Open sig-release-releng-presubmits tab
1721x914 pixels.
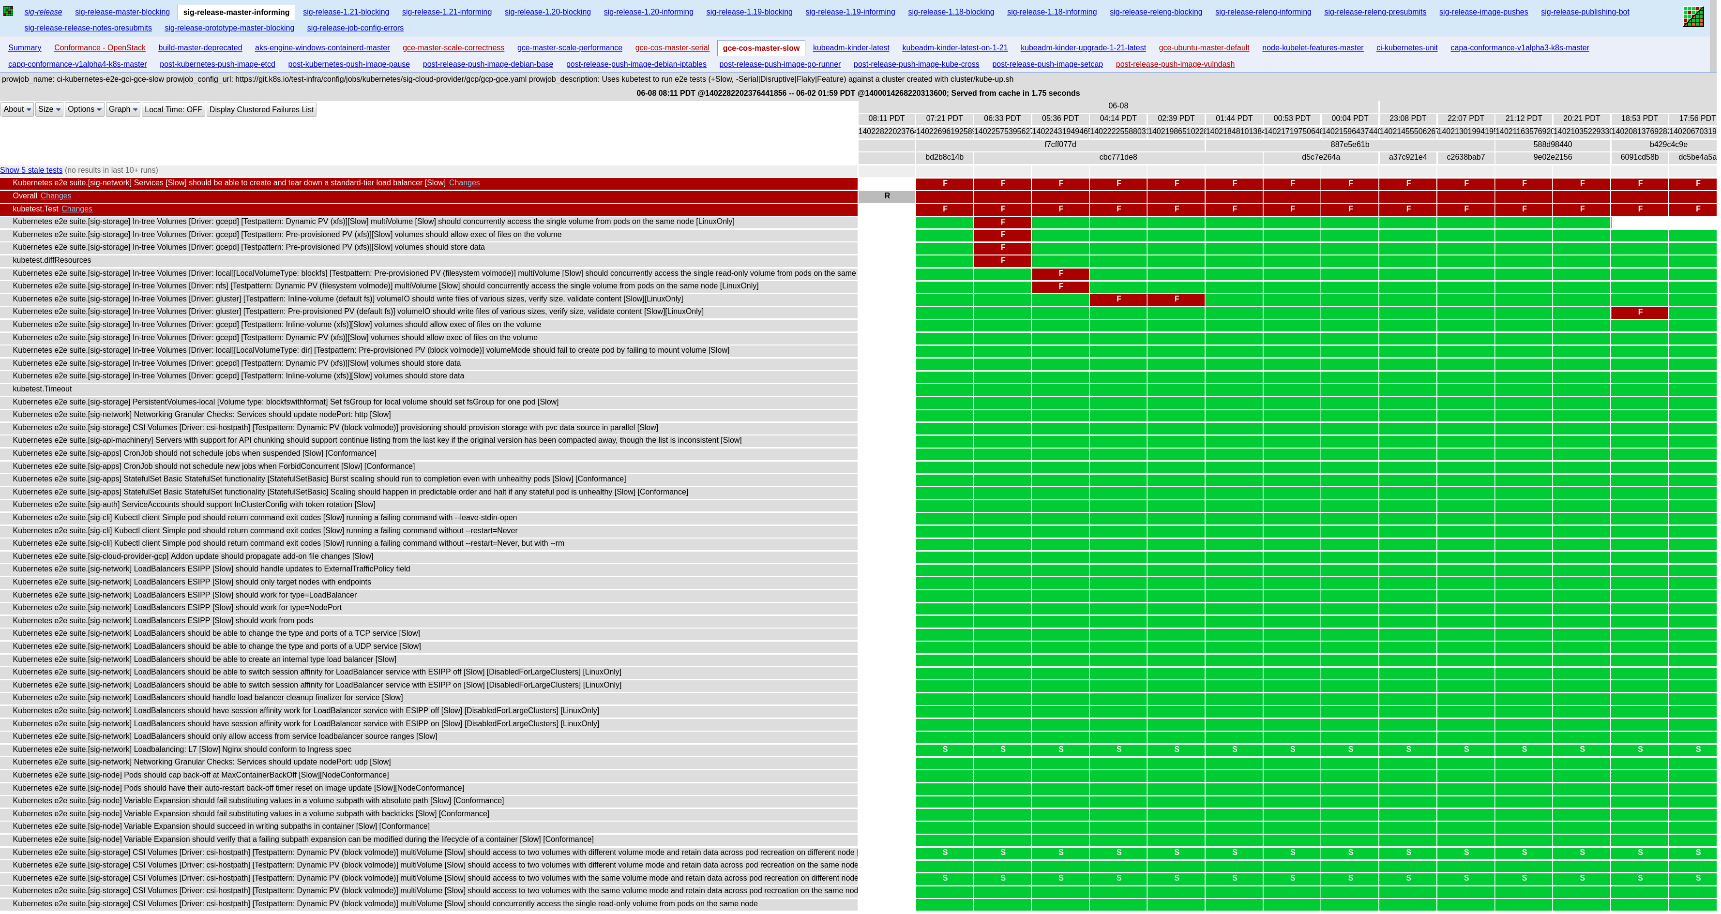click(x=1375, y=12)
